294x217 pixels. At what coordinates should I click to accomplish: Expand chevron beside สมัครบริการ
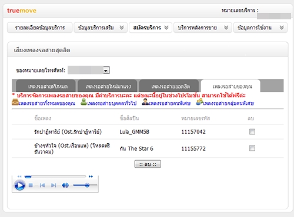166,28
